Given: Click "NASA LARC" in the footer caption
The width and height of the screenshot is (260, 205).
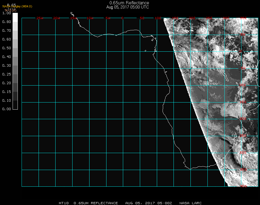Looking at the screenshot, I should [x=190, y=203].
